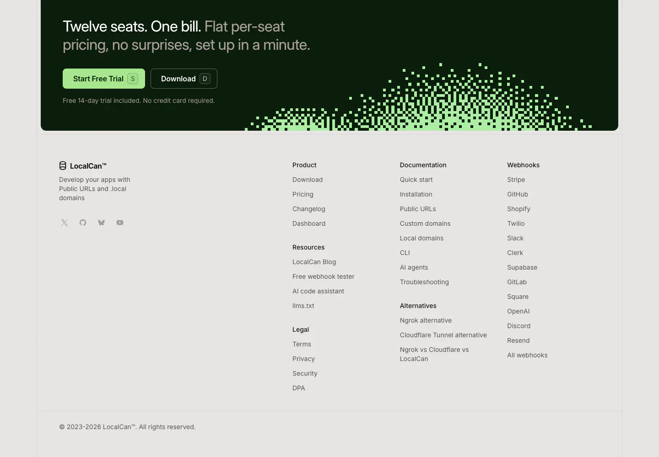Click the LocalCan logo icon

[63, 165]
